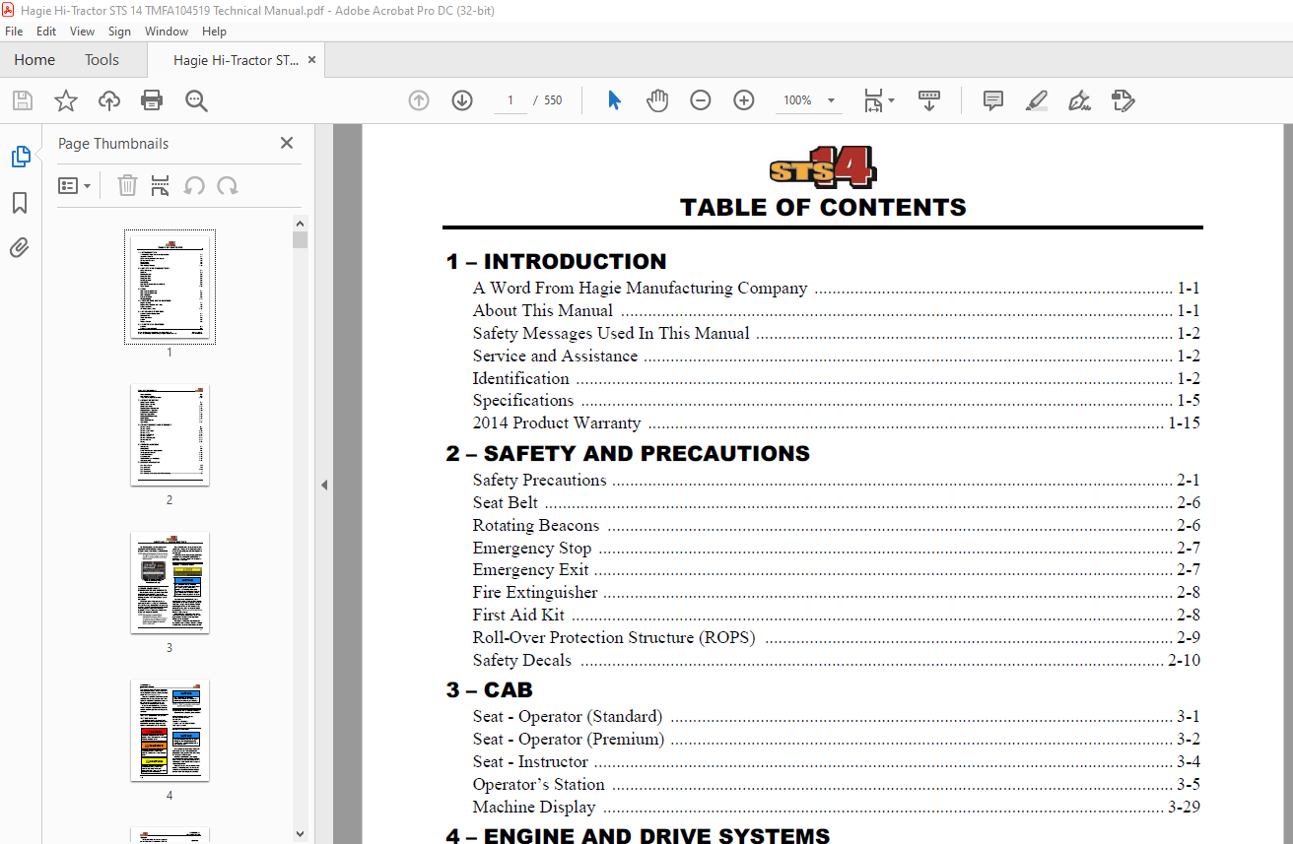Select the Hagie Hi-Tractor document tab
This screenshot has height=844, width=1293.
tap(237, 60)
